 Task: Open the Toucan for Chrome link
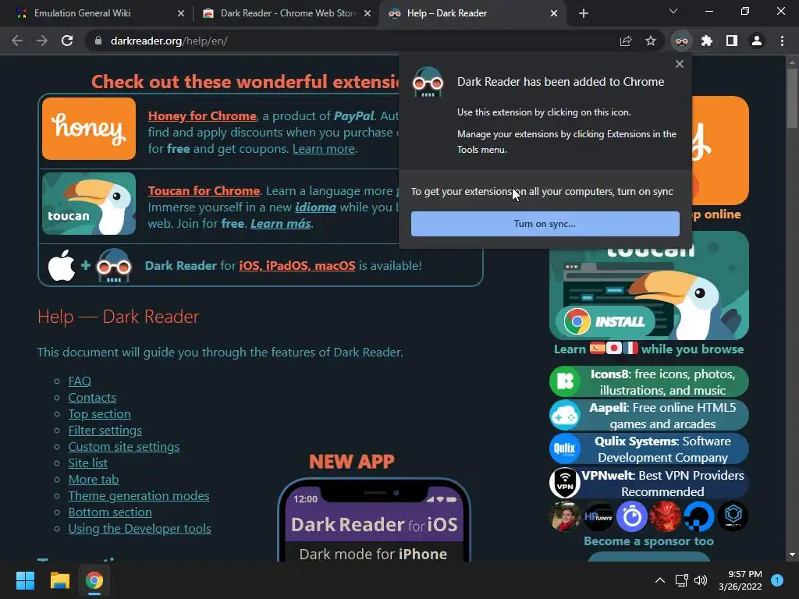click(x=204, y=190)
